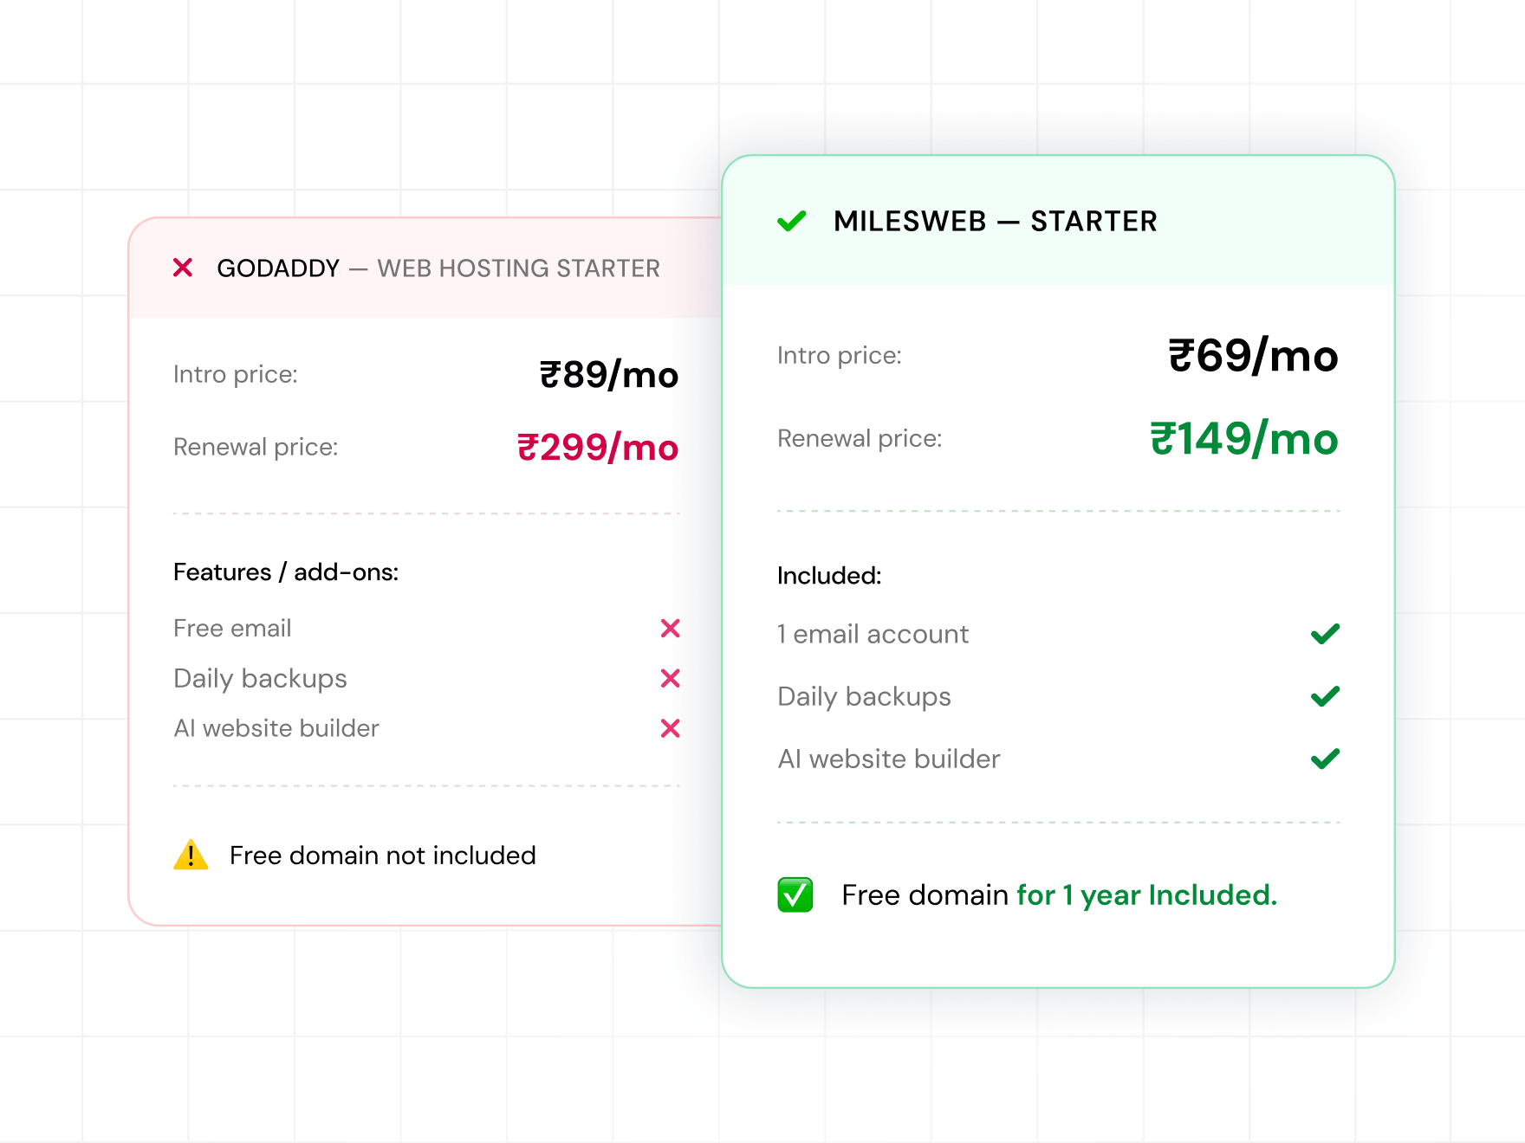The image size is (1525, 1143).
Task: Click the green check in the MilesWeb Daily backups row
Action: [x=1326, y=696]
